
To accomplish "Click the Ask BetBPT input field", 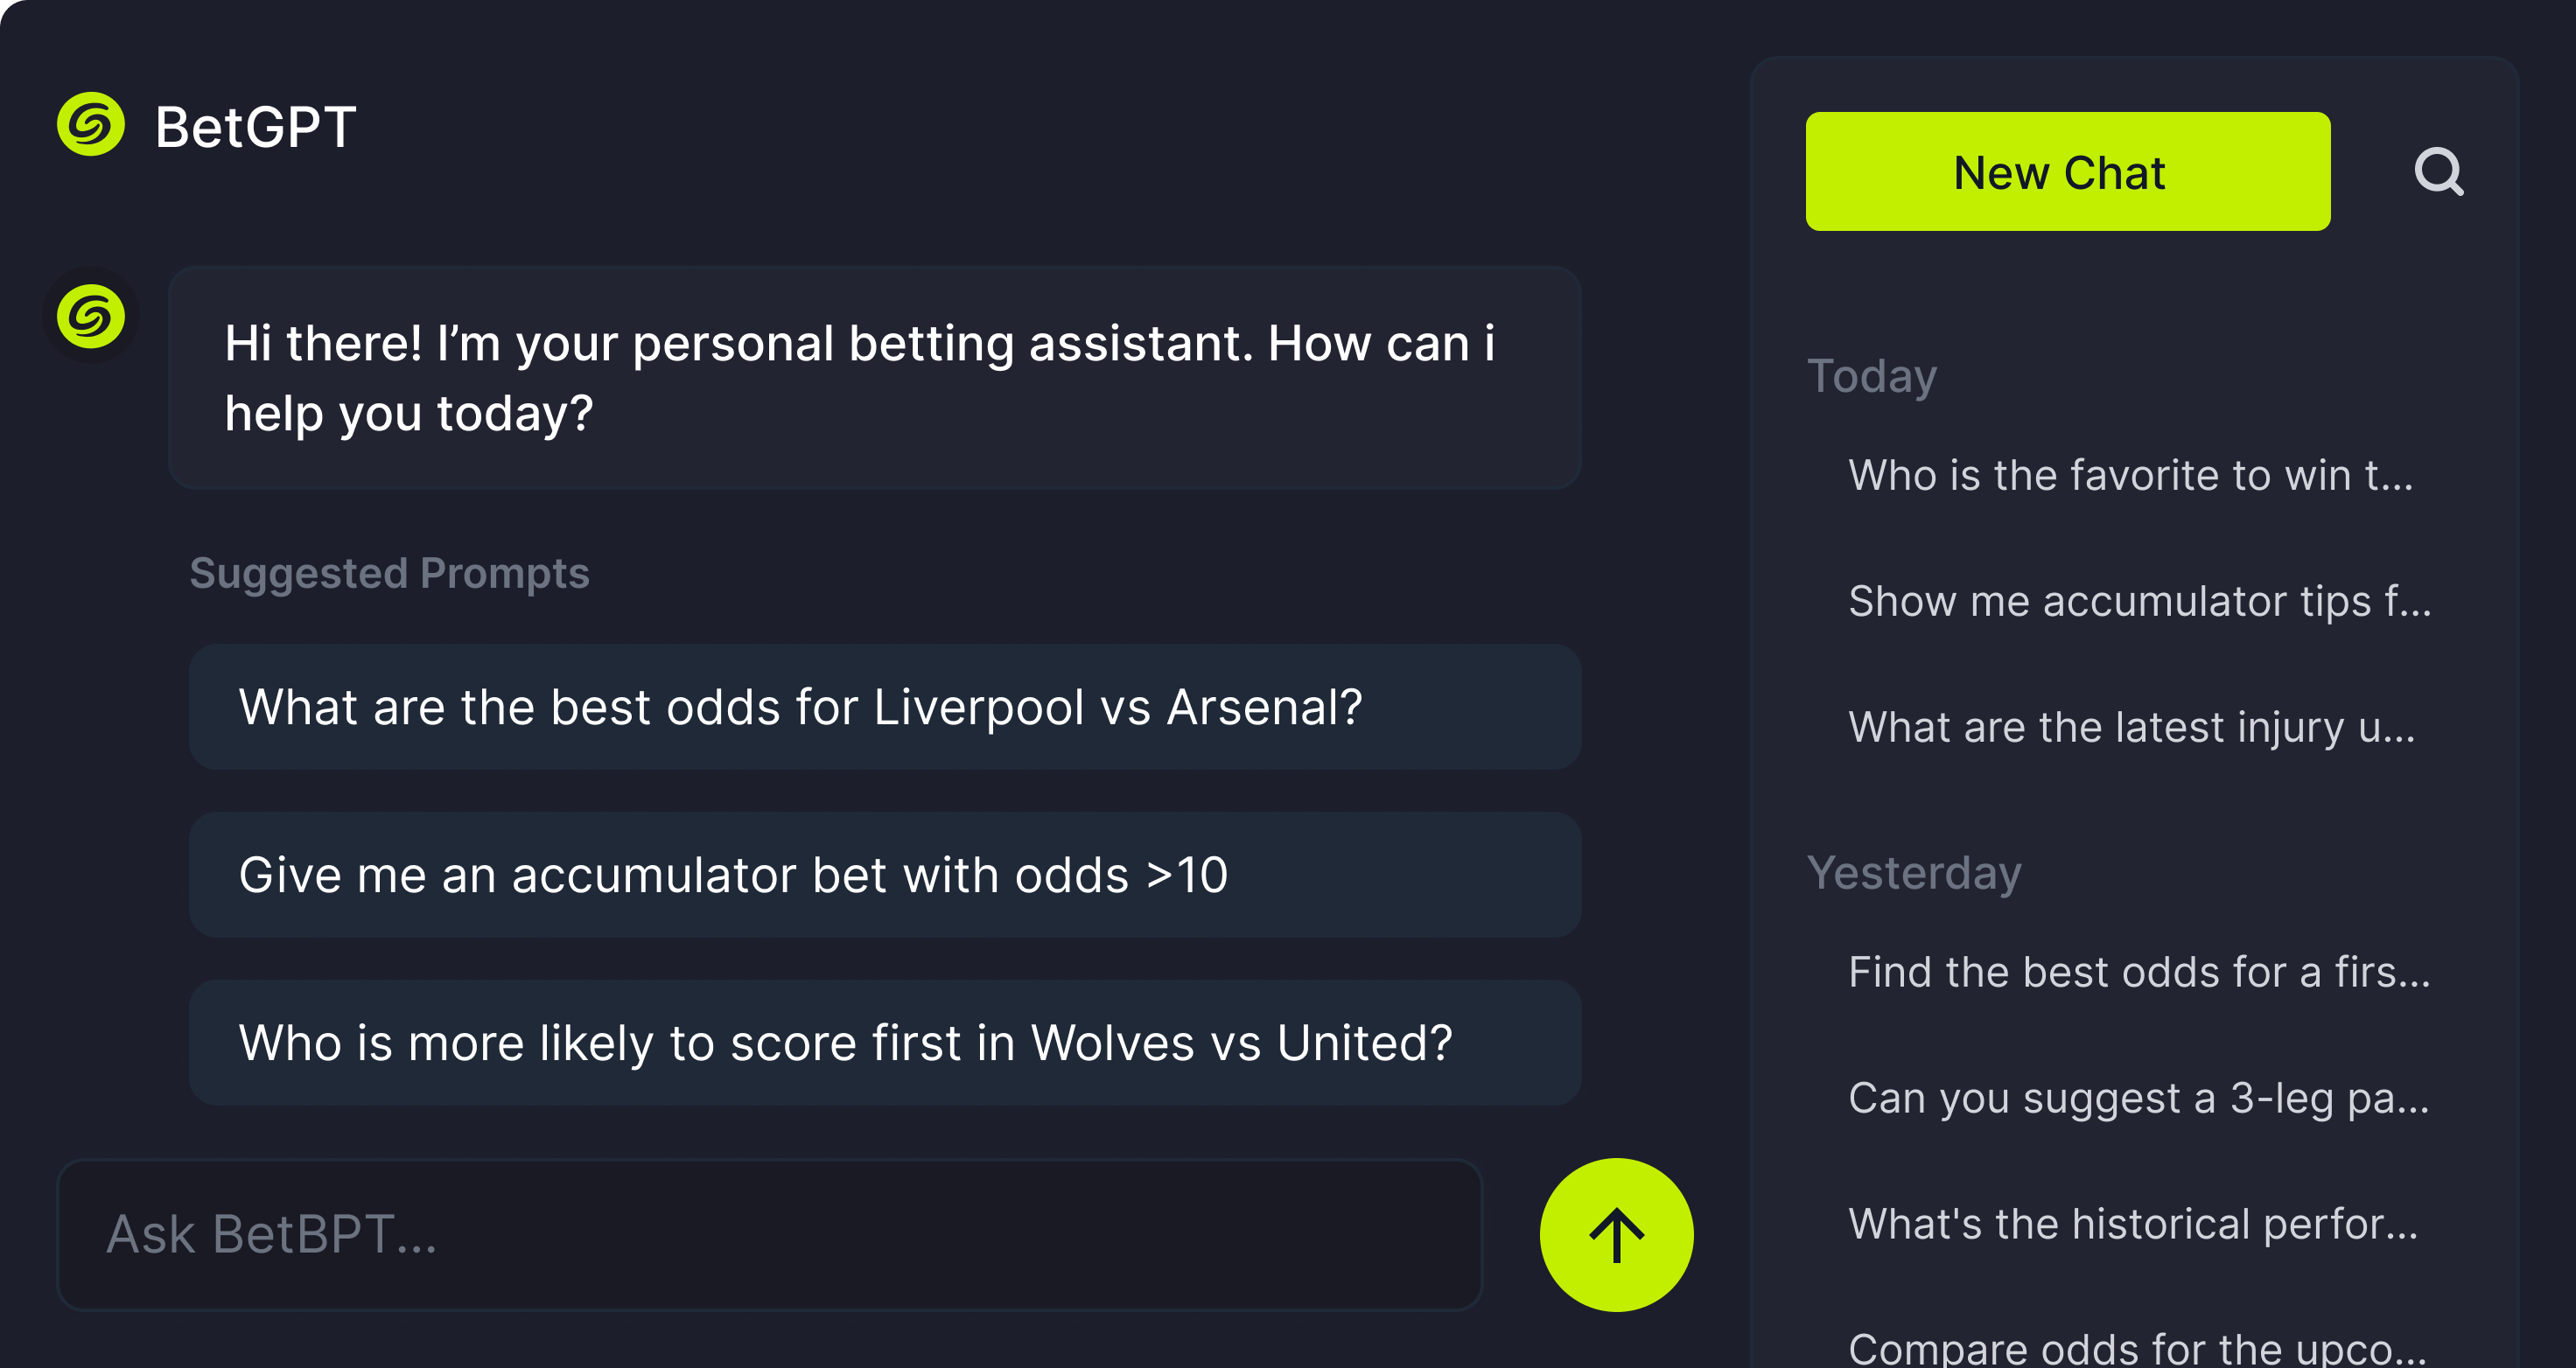I will point(770,1236).
